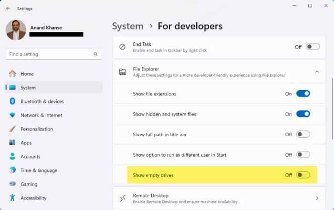334x210 pixels.
Task: Click the Remote Desktop arrows icon
Action: coord(123,198)
